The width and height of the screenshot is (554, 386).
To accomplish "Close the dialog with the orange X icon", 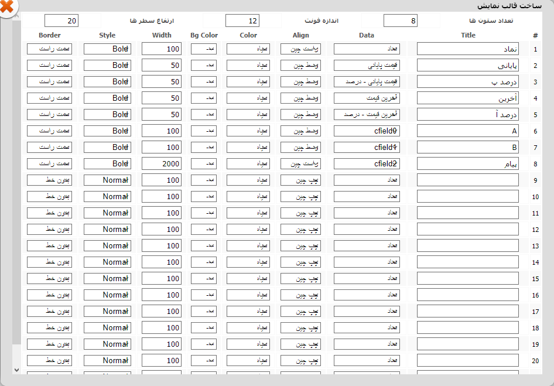I will 8,7.
